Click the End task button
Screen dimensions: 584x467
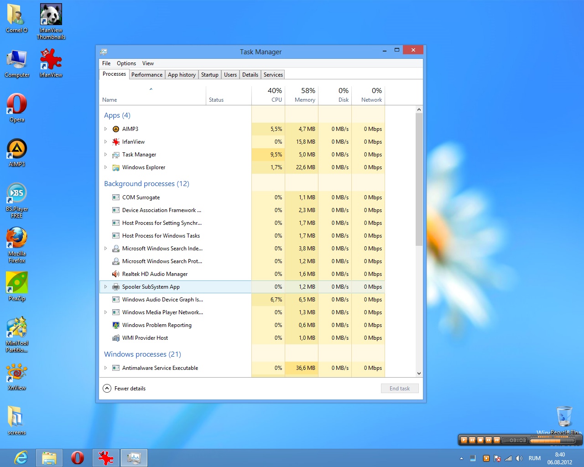(x=400, y=389)
